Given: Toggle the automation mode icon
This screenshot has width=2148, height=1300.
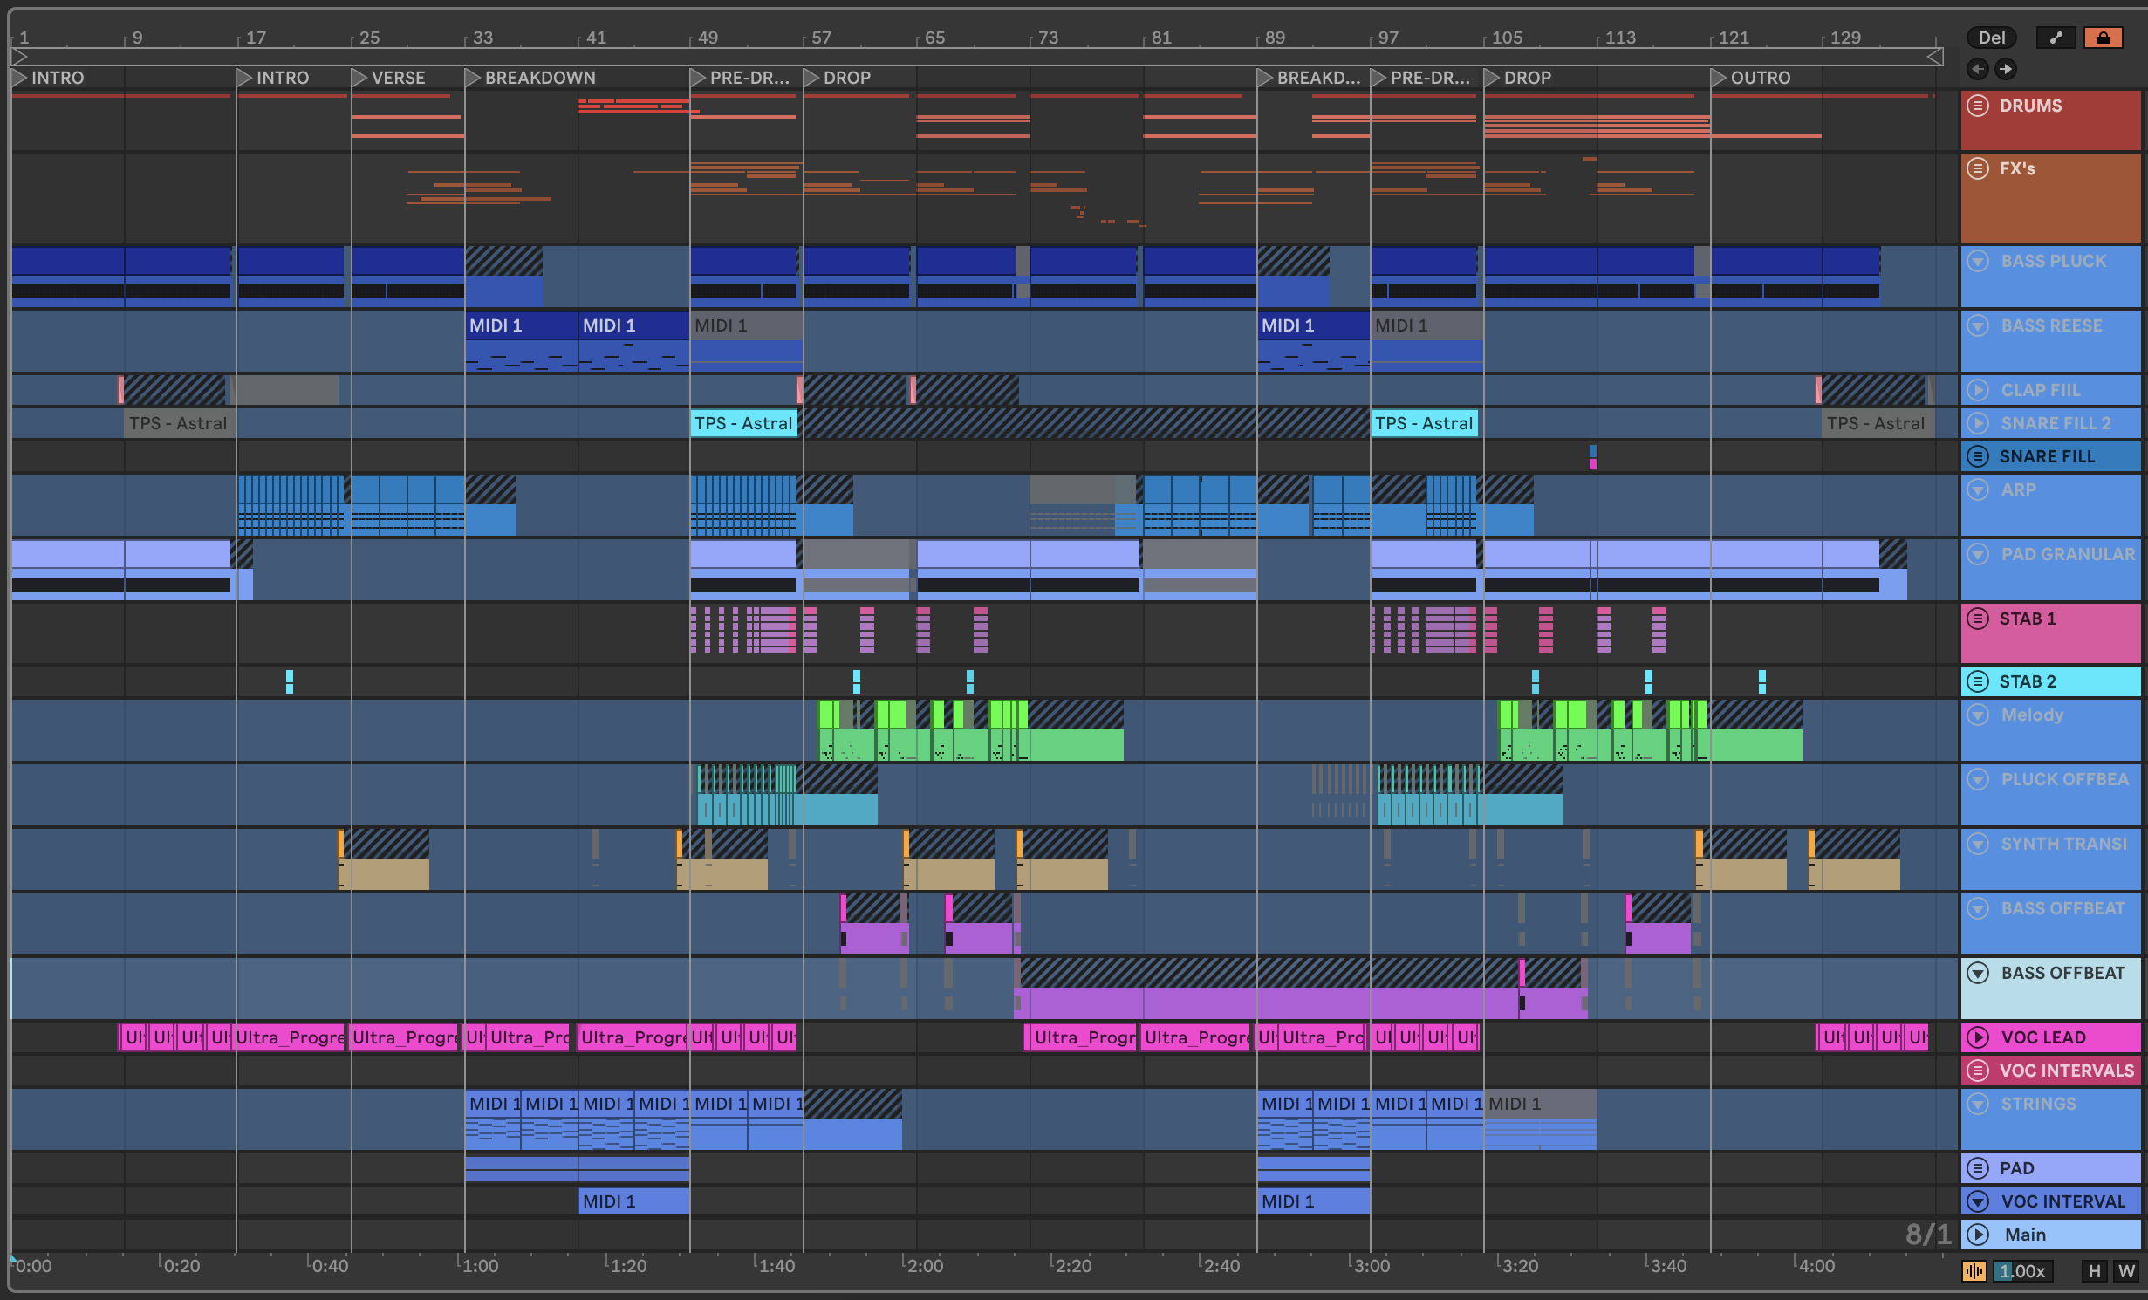Looking at the screenshot, I should click(2056, 38).
